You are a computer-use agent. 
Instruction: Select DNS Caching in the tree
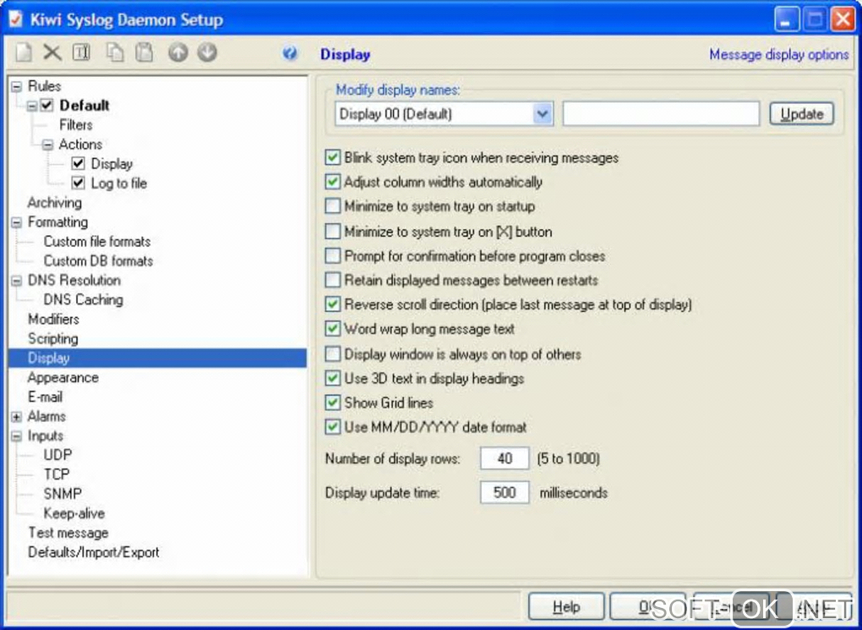click(x=84, y=299)
